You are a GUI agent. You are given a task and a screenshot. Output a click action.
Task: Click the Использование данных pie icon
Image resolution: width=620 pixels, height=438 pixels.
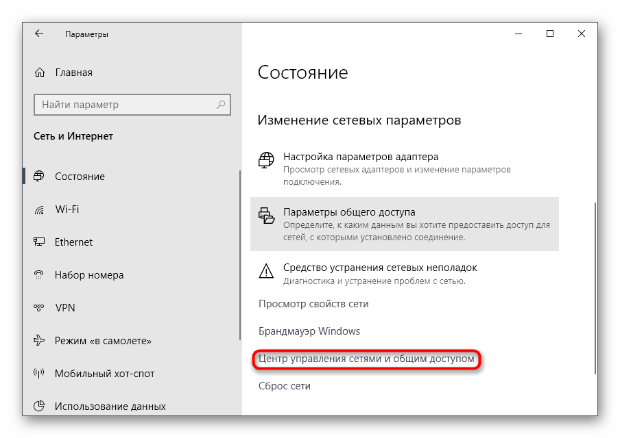38,406
